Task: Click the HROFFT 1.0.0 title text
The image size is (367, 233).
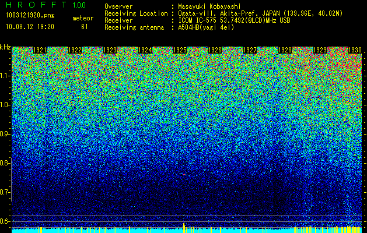Action: pyautogui.click(x=46, y=5)
